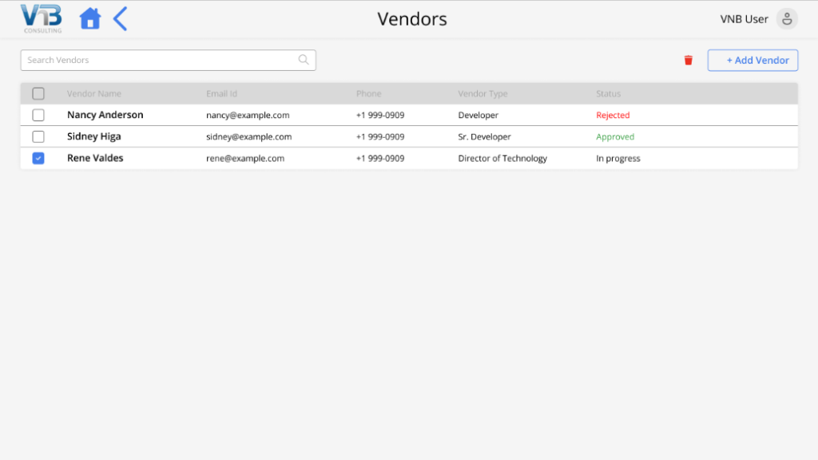Select the Approved status of Sidney
This screenshot has height=460, width=818.
[x=615, y=137]
